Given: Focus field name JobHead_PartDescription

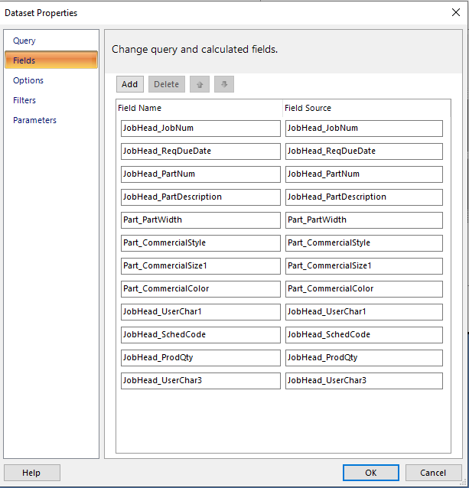Looking at the screenshot, I should [x=200, y=197].
